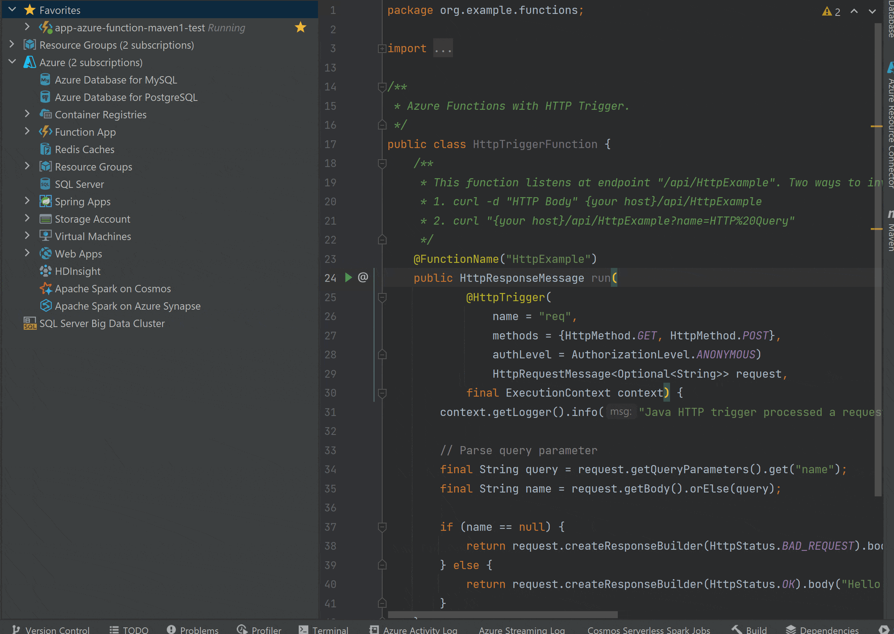894x634 pixels.
Task: Click the Virtual Machines monitor icon
Action: [x=45, y=236]
